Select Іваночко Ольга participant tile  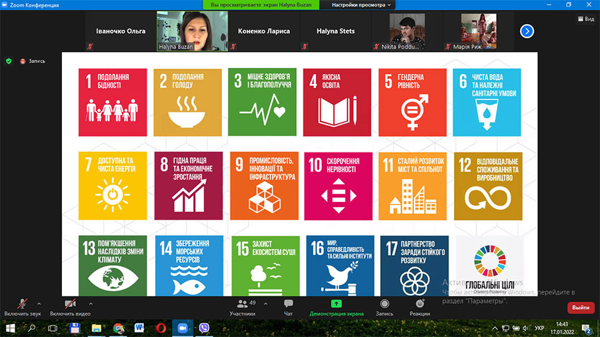pyautogui.click(x=121, y=31)
